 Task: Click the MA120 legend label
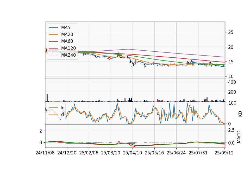click(68, 48)
